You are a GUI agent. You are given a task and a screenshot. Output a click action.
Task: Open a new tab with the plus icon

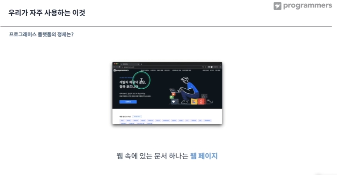pos(141,64)
